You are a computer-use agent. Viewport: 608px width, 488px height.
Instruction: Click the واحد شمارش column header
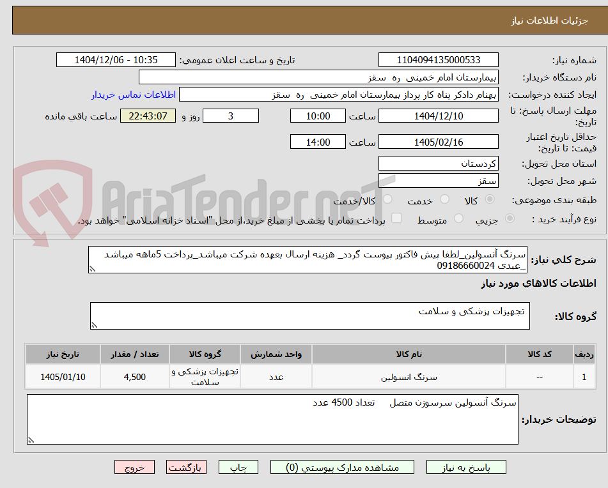(x=276, y=355)
